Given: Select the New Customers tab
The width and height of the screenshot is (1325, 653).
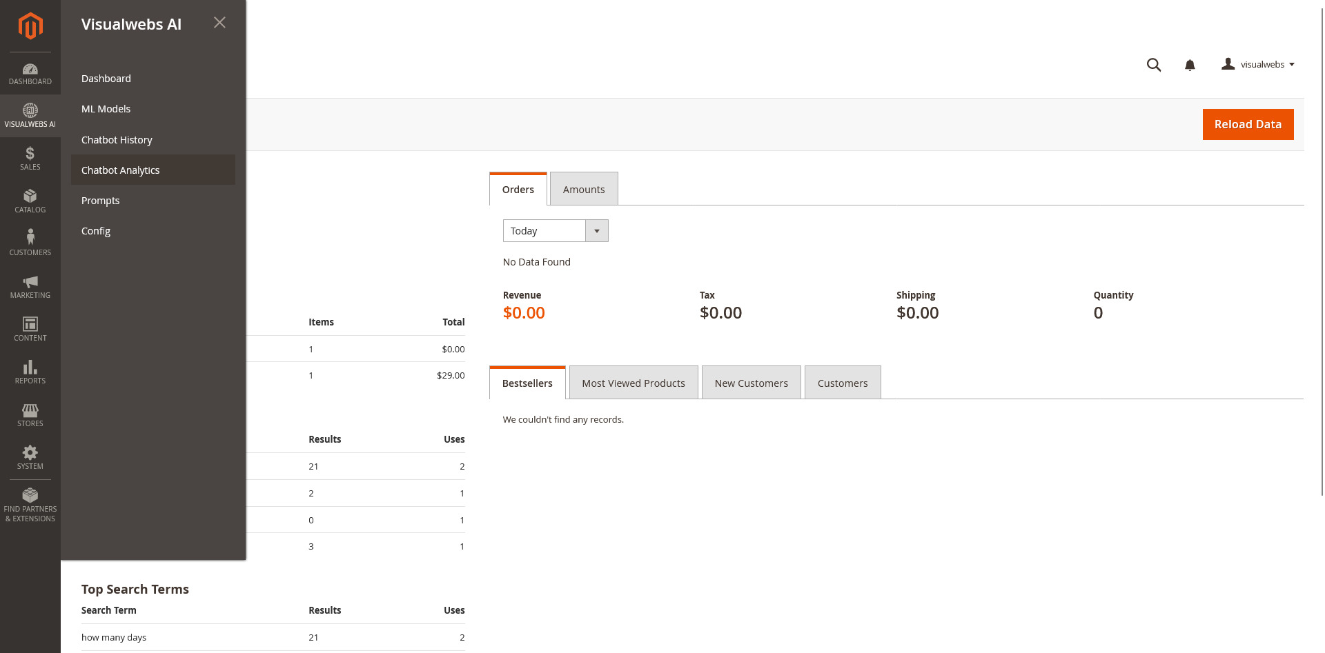Looking at the screenshot, I should pos(752,383).
